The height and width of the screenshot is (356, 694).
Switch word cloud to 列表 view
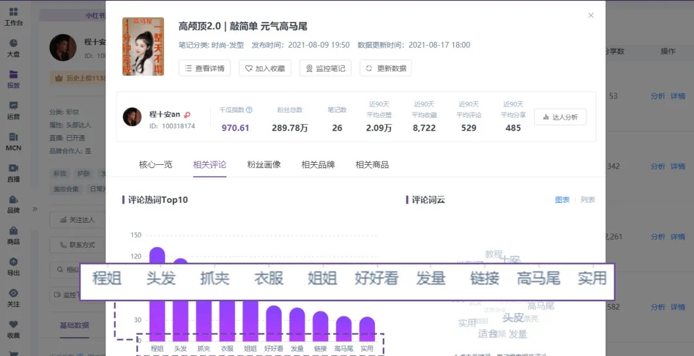[x=588, y=200]
